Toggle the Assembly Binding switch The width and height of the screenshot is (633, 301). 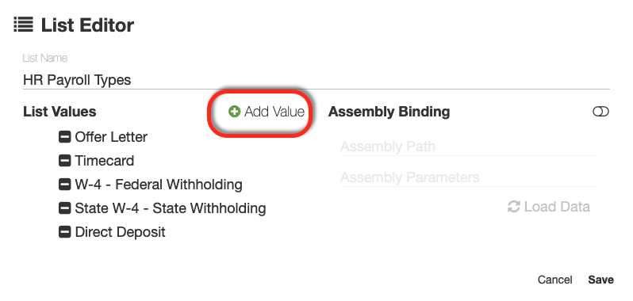(600, 112)
